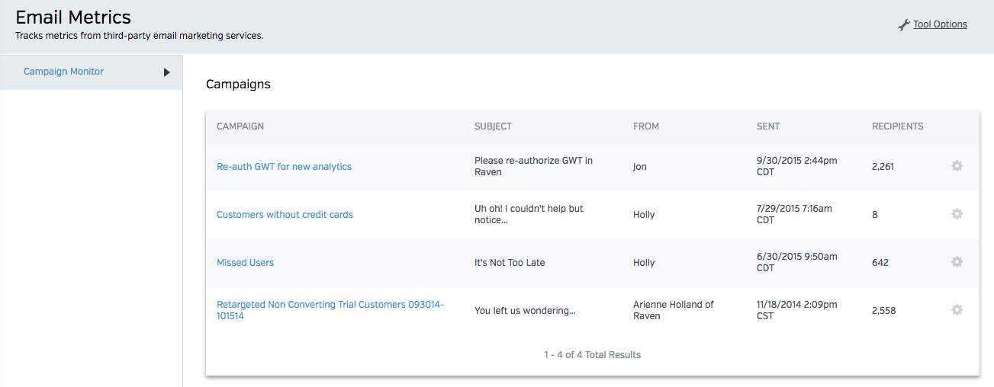View the Missed Users campaign
Viewport: 994px width, 387px height.
click(245, 263)
